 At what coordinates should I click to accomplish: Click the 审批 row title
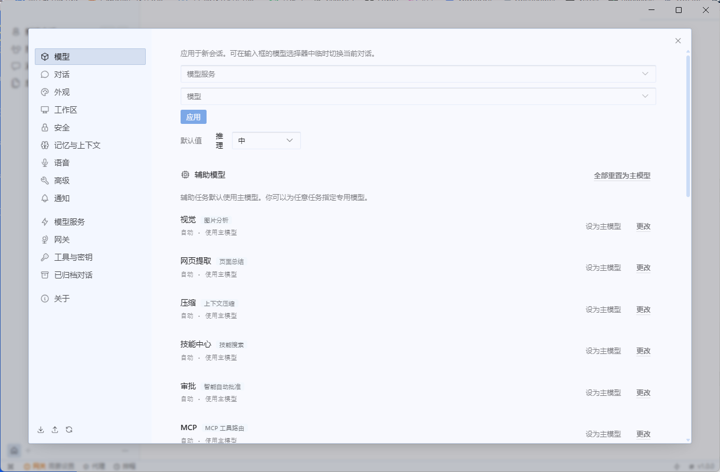188,386
